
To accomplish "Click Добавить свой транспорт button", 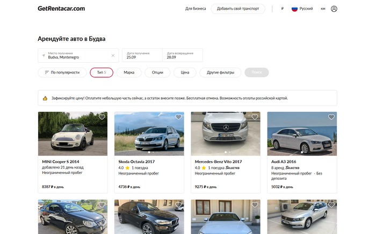I will pyautogui.click(x=238, y=9).
